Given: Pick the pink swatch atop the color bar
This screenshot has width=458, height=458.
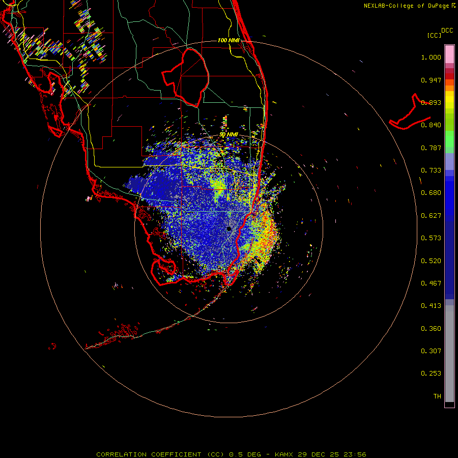Looking at the screenshot, I should pyautogui.click(x=449, y=54).
